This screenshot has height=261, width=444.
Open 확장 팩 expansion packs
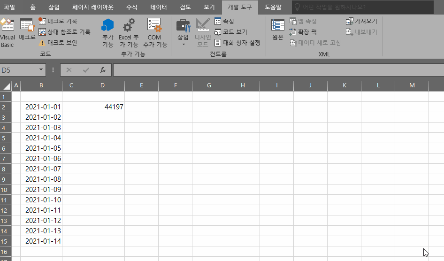click(x=303, y=32)
